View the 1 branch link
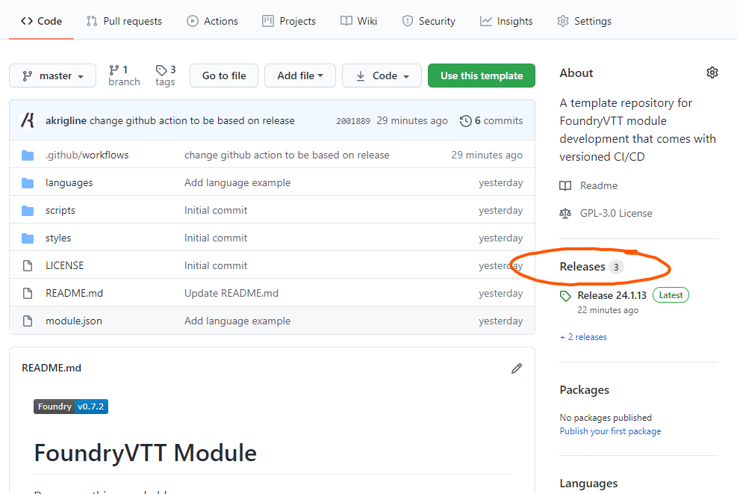Image resolution: width=737 pixels, height=494 pixels. tap(124, 75)
